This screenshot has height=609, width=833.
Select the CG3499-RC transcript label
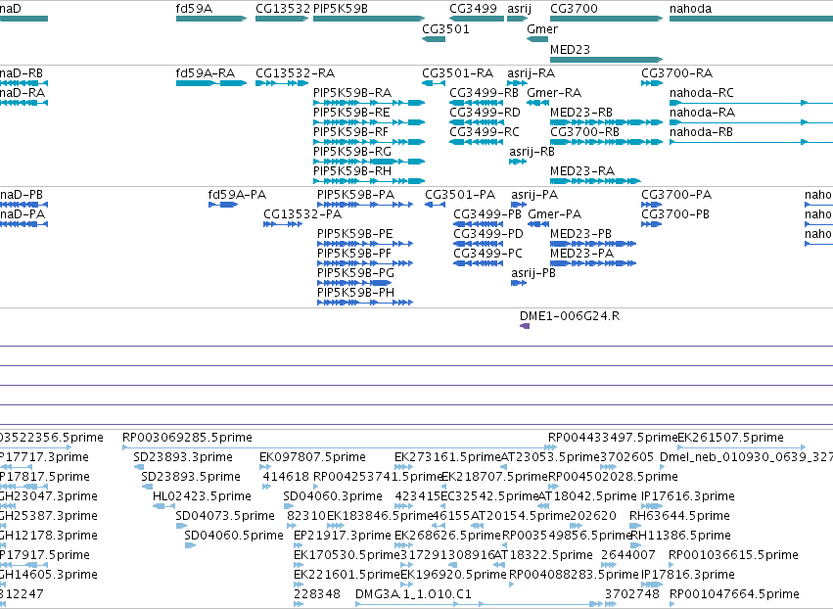coord(485,132)
